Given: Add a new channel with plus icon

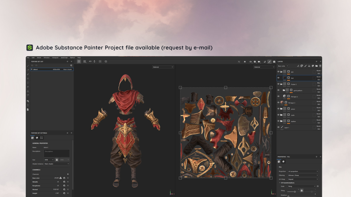Looking at the screenshot, I should point(68,174).
